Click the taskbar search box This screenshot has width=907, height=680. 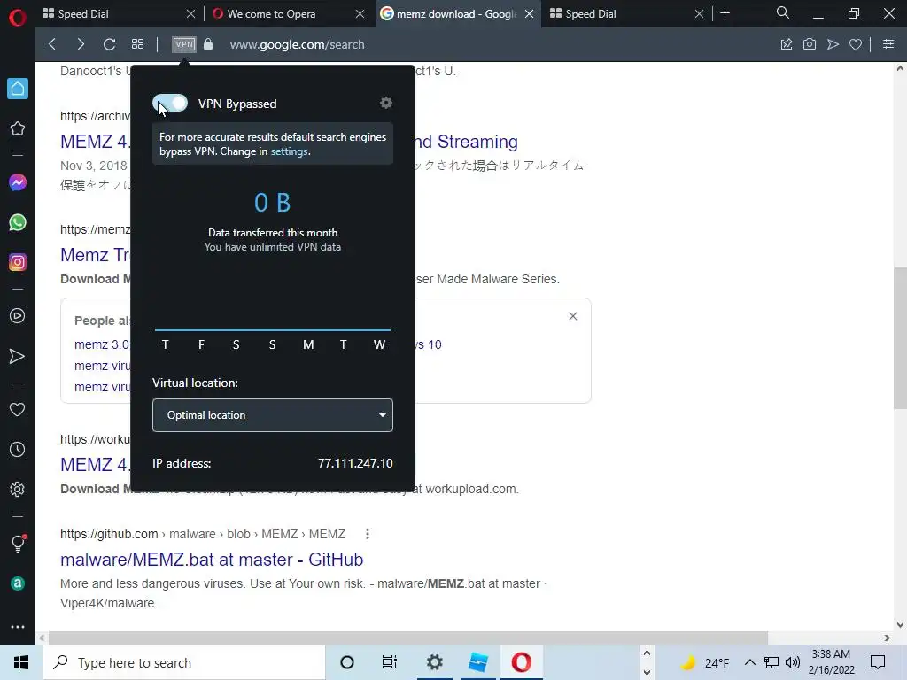coord(184,662)
